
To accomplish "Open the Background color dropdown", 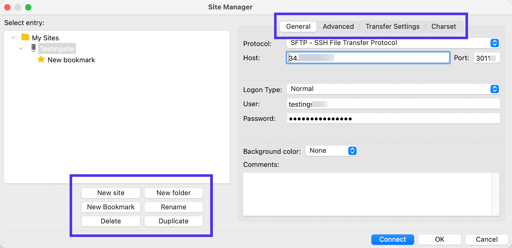I will (x=352, y=151).
